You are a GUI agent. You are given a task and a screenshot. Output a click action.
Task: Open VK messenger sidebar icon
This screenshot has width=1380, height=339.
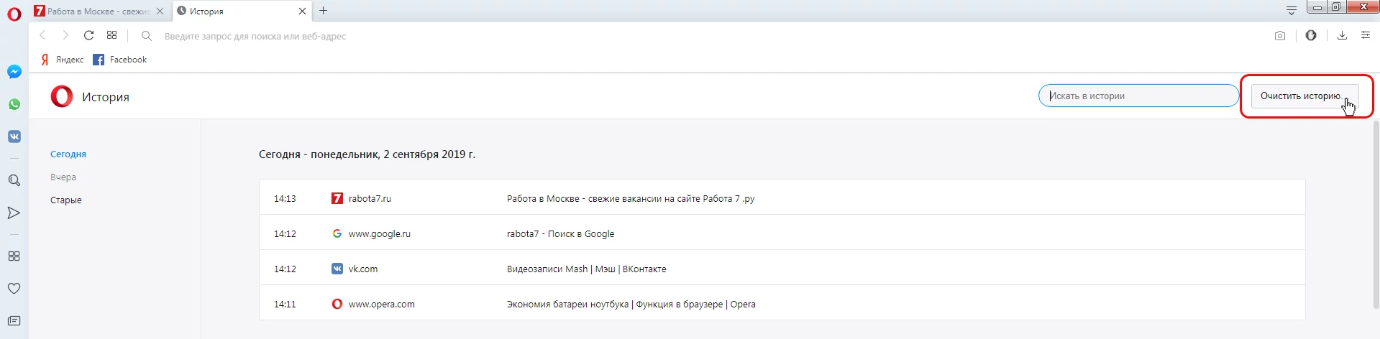14,136
